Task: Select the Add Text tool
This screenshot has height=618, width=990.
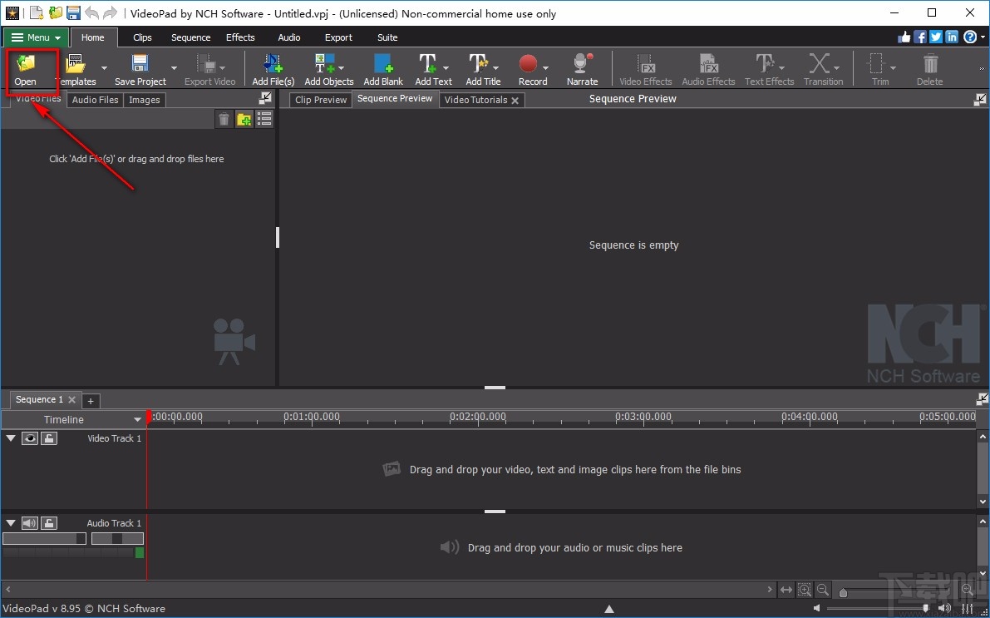Action: [429, 68]
